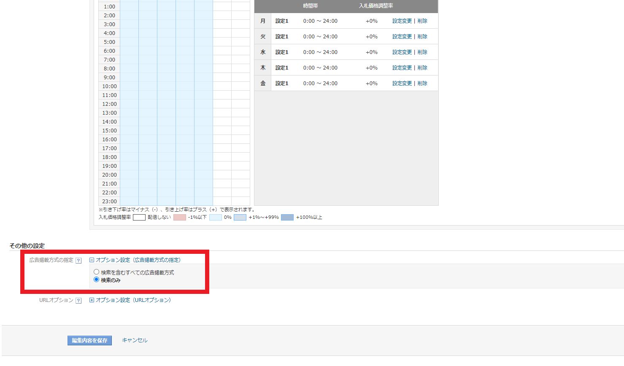
Task: Select 検索のみ radio button
Action: tap(96, 280)
